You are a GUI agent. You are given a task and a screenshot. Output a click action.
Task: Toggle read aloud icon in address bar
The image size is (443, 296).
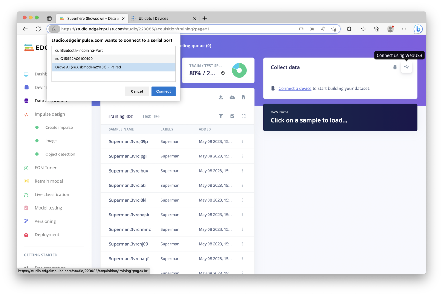(323, 29)
